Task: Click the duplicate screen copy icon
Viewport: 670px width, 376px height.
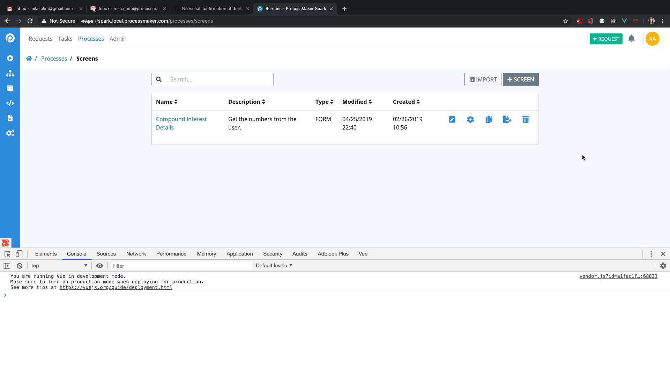Action: click(x=489, y=119)
